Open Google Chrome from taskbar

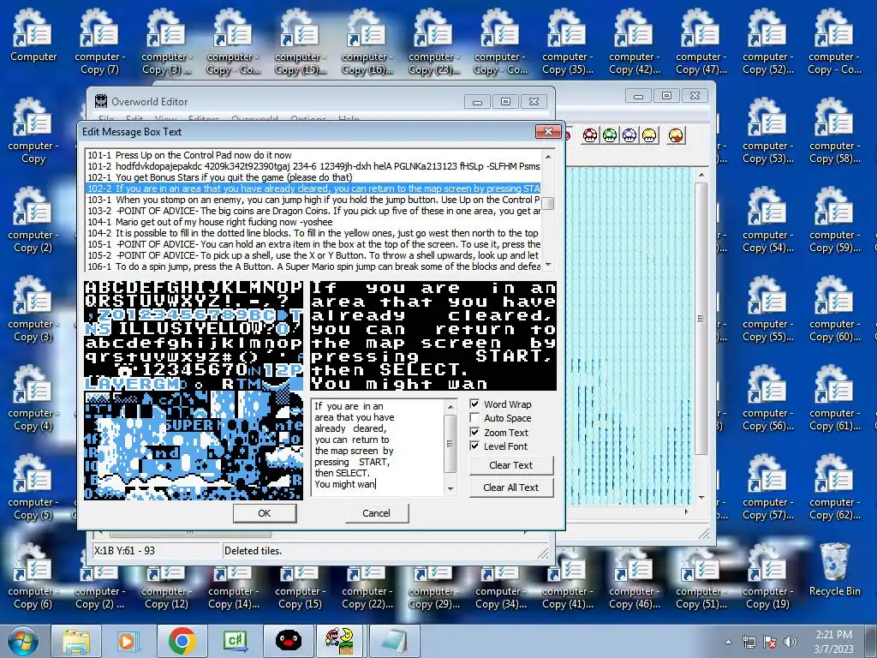[x=182, y=641]
